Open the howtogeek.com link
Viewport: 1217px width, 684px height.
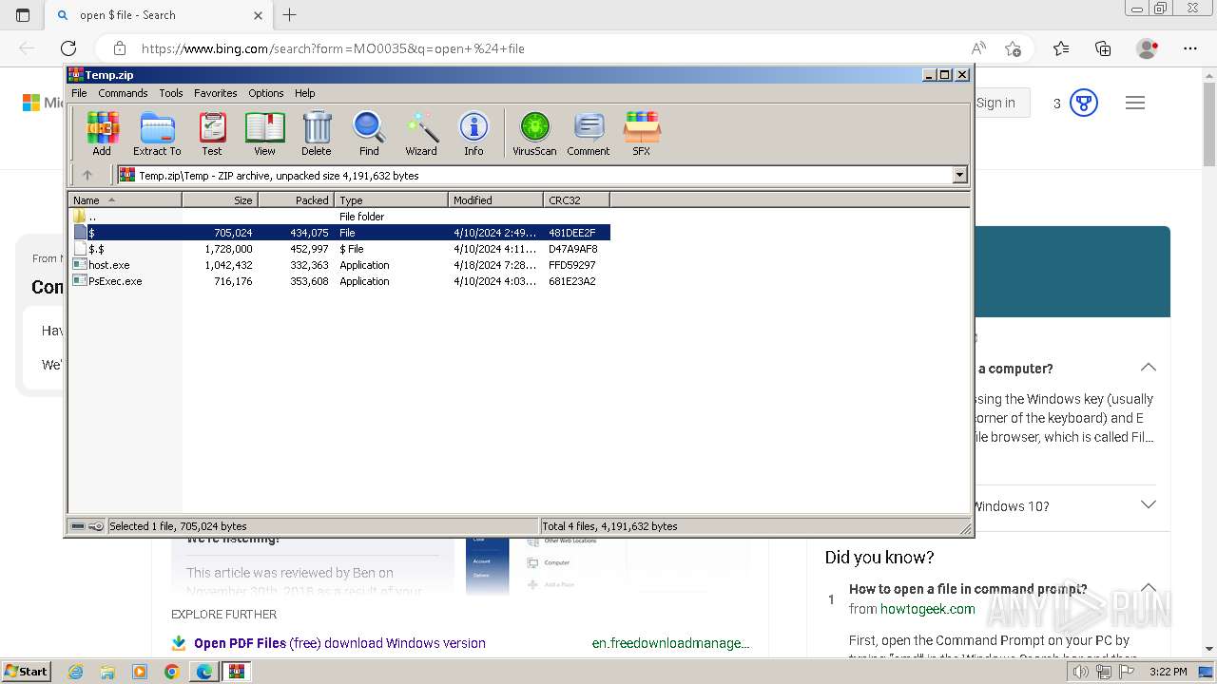[927, 609]
